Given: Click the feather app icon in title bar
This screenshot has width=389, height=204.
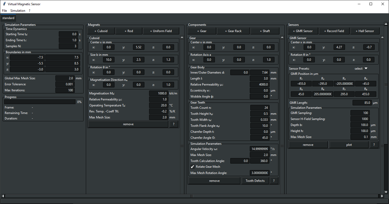Looking at the screenshot, I should 4,4.
